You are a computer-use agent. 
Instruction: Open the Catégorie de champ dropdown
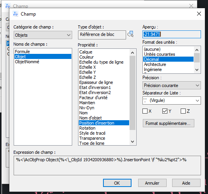[43, 35]
